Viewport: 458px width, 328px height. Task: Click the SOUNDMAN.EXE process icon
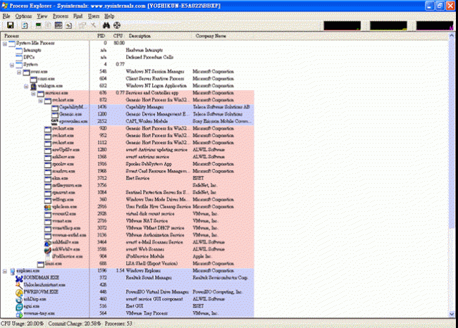(x=18, y=278)
